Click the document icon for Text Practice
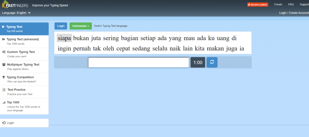 (4, 90)
